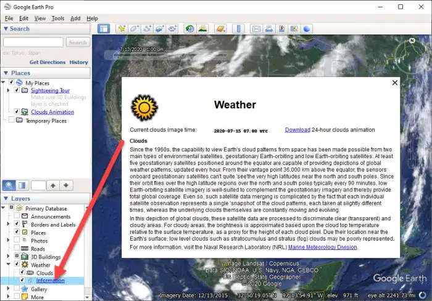Add a polygon using the toolbar icon
This screenshot has height=301, width=432.
[134, 28]
